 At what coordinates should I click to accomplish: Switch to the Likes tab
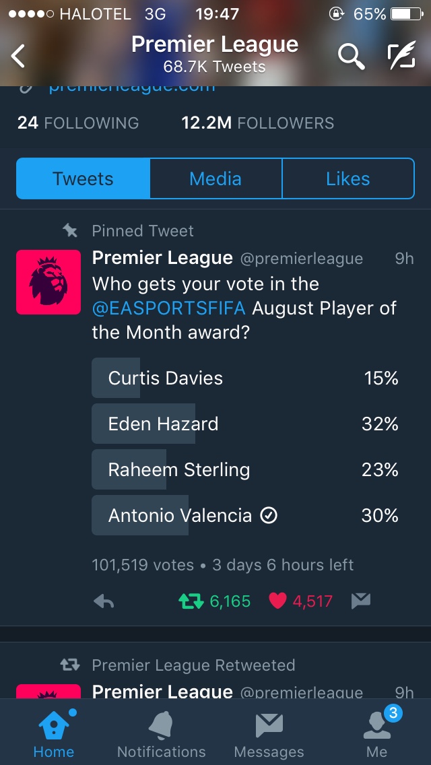coord(347,179)
